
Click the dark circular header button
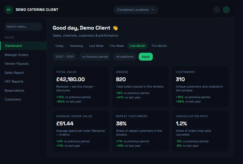tap(217, 10)
